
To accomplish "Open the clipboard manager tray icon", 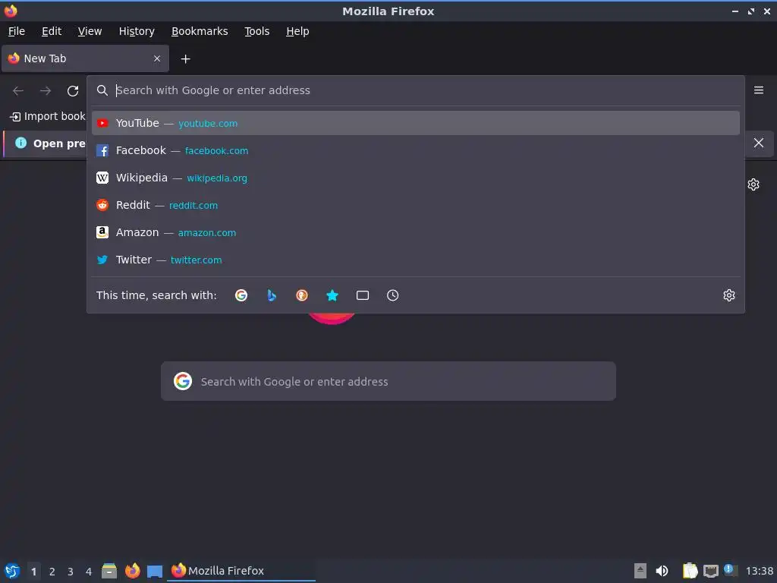I will (690, 571).
